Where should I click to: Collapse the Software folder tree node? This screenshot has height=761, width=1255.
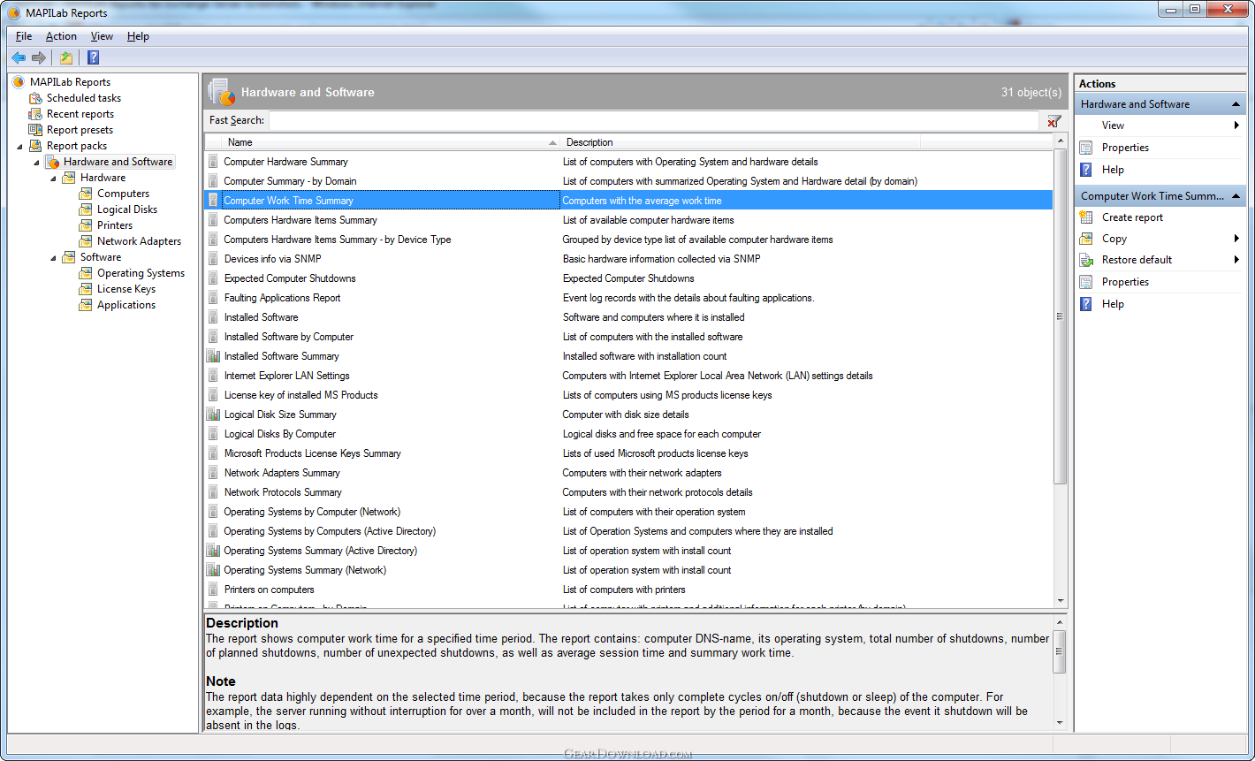(x=54, y=257)
